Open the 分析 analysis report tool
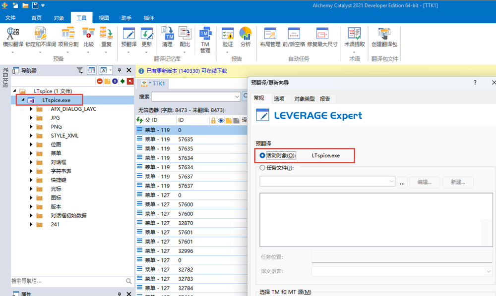Viewport: 496px width, 296px height. [245, 37]
